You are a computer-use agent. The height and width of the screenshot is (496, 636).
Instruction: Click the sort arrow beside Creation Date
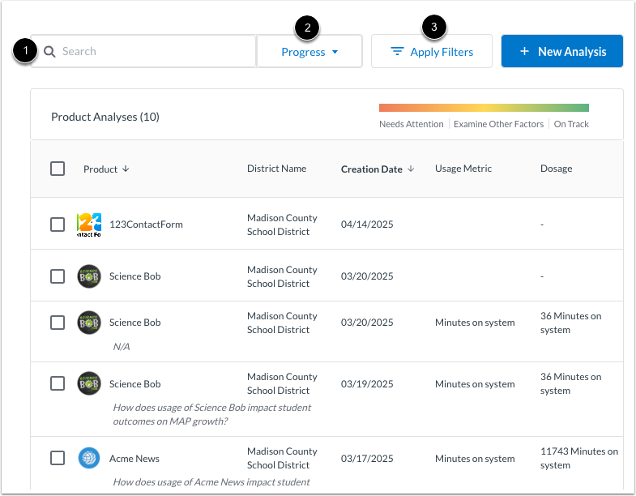411,169
